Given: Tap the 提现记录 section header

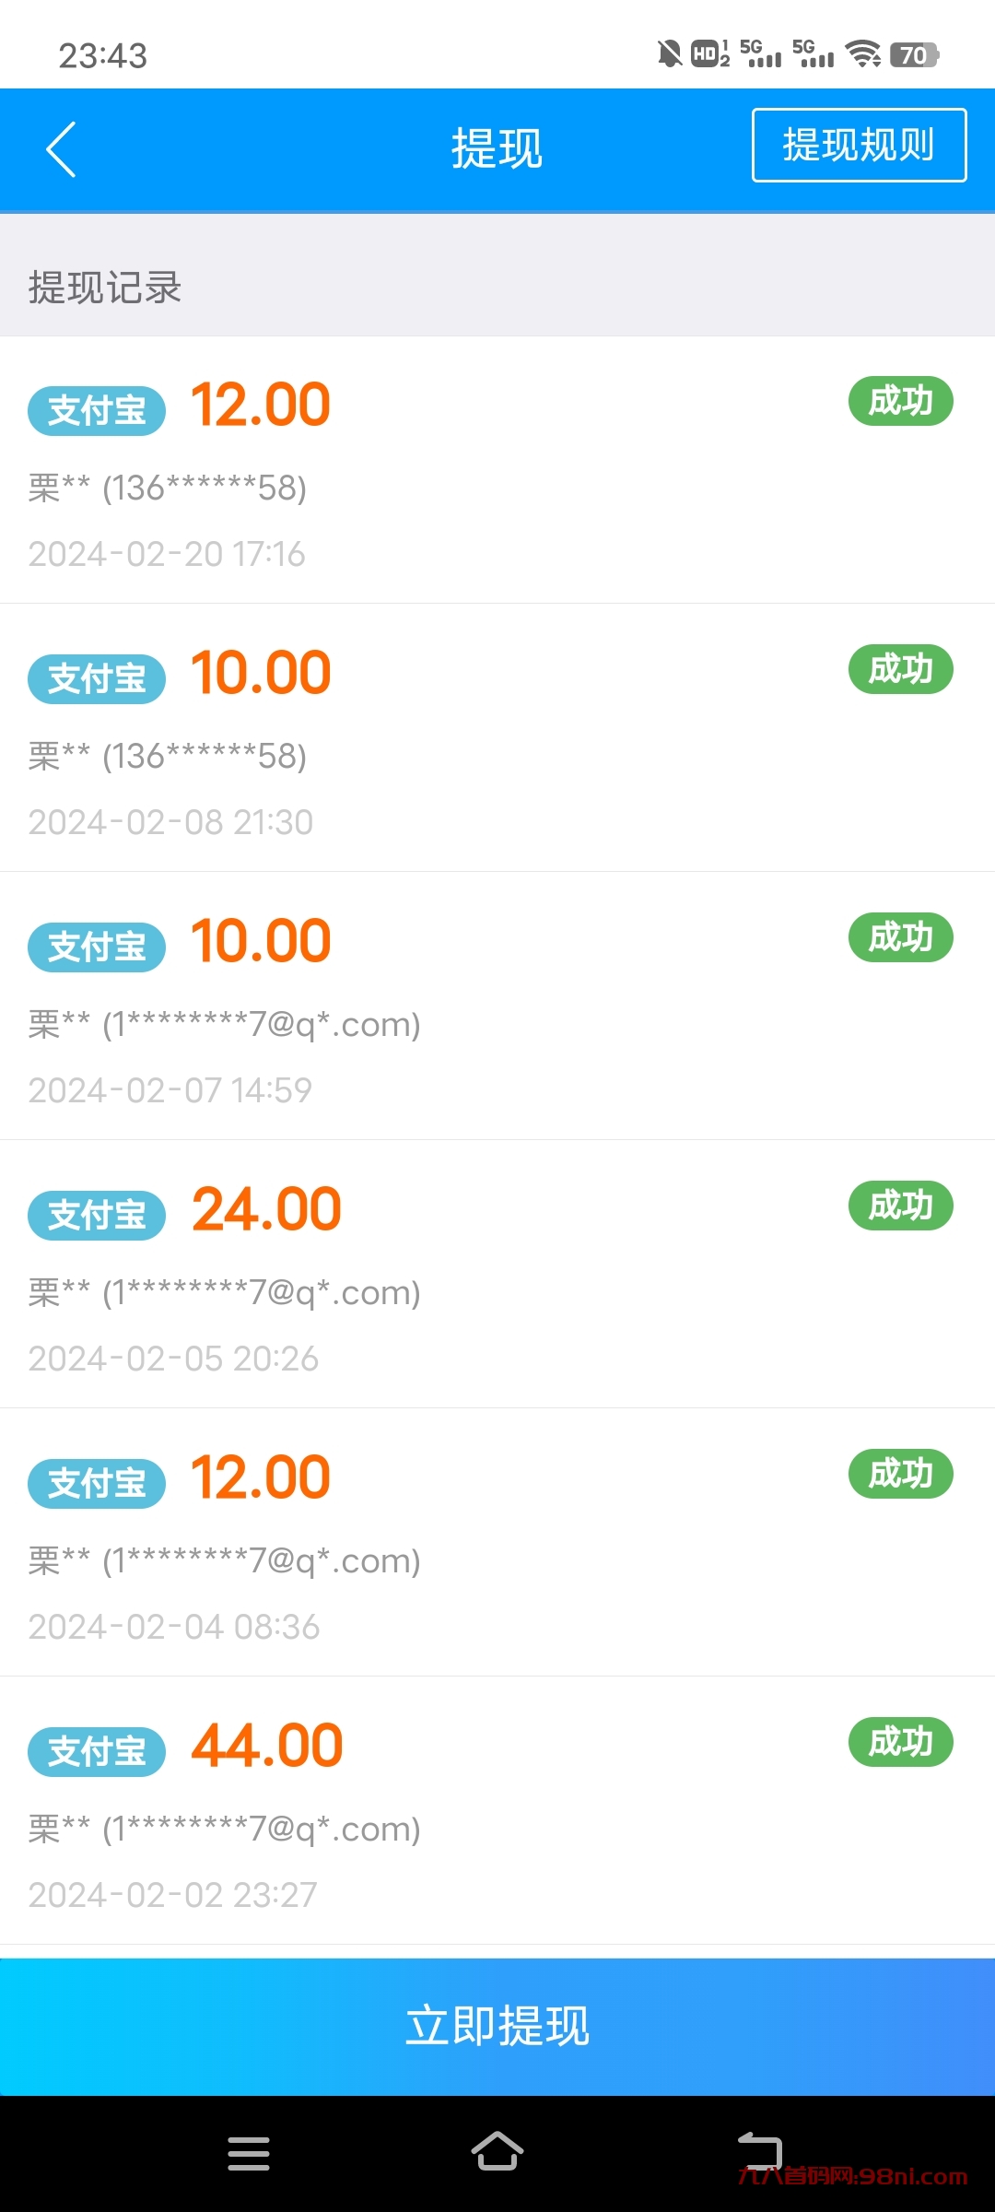Looking at the screenshot, I should (105, 288).
